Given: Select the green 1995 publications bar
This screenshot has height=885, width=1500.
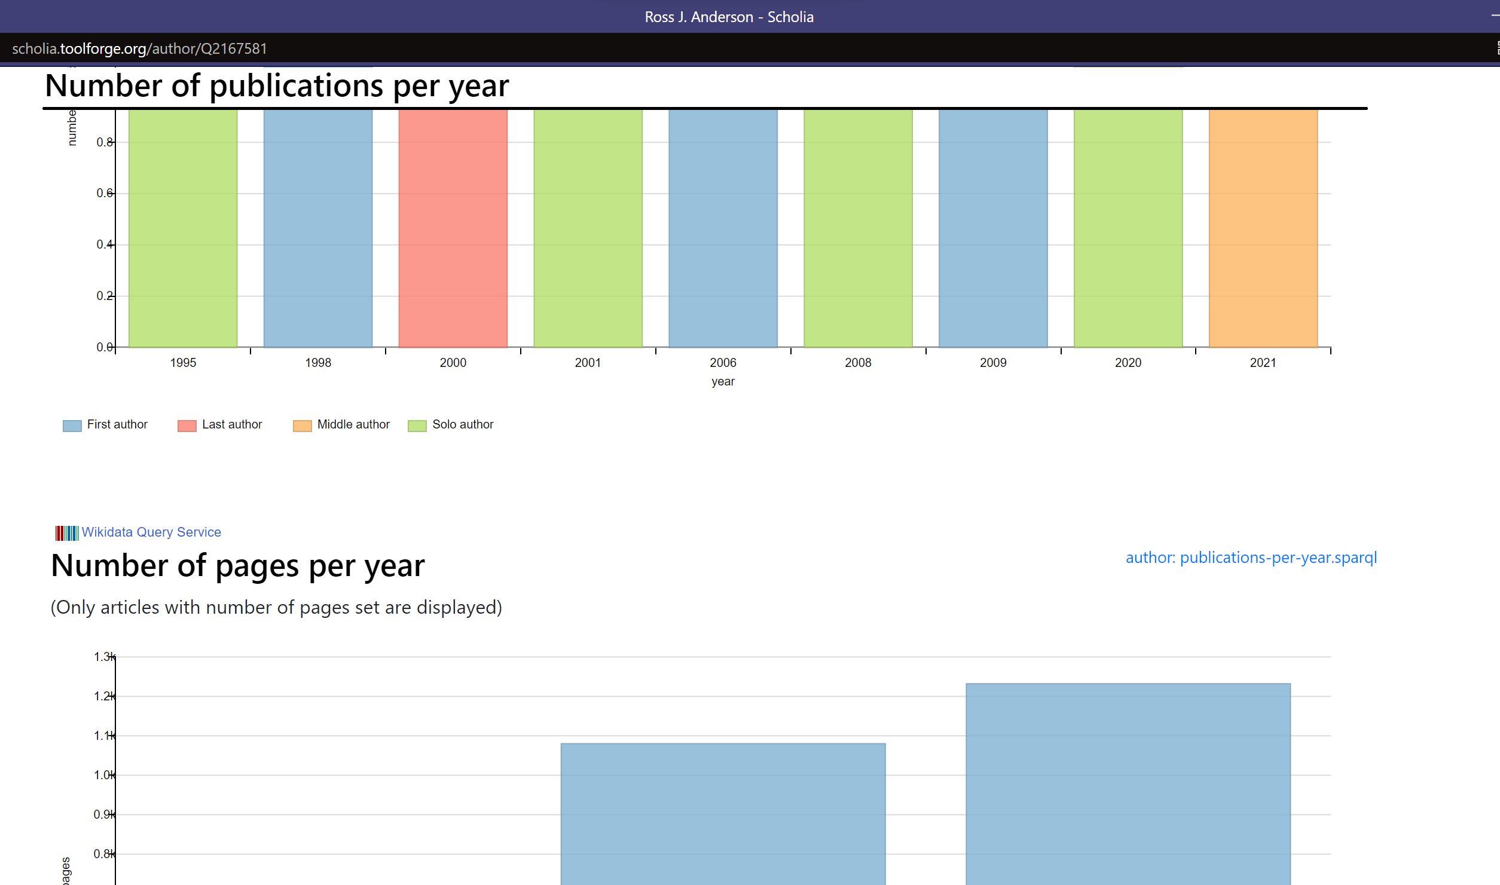Looking at the screenshot, I should [183, 228].
